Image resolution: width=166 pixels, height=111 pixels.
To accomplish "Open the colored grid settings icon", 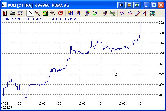I will pyautogui.click(x=88, y=13).
